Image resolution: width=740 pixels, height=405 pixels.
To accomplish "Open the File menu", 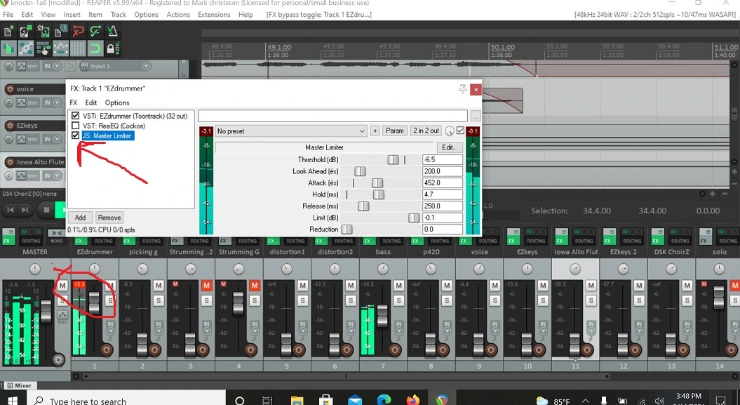I will tap(8, 15).
